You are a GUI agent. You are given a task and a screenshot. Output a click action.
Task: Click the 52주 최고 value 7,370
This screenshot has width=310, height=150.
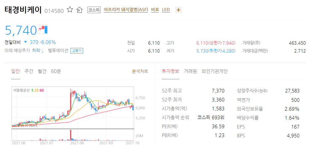click(219, 91)
